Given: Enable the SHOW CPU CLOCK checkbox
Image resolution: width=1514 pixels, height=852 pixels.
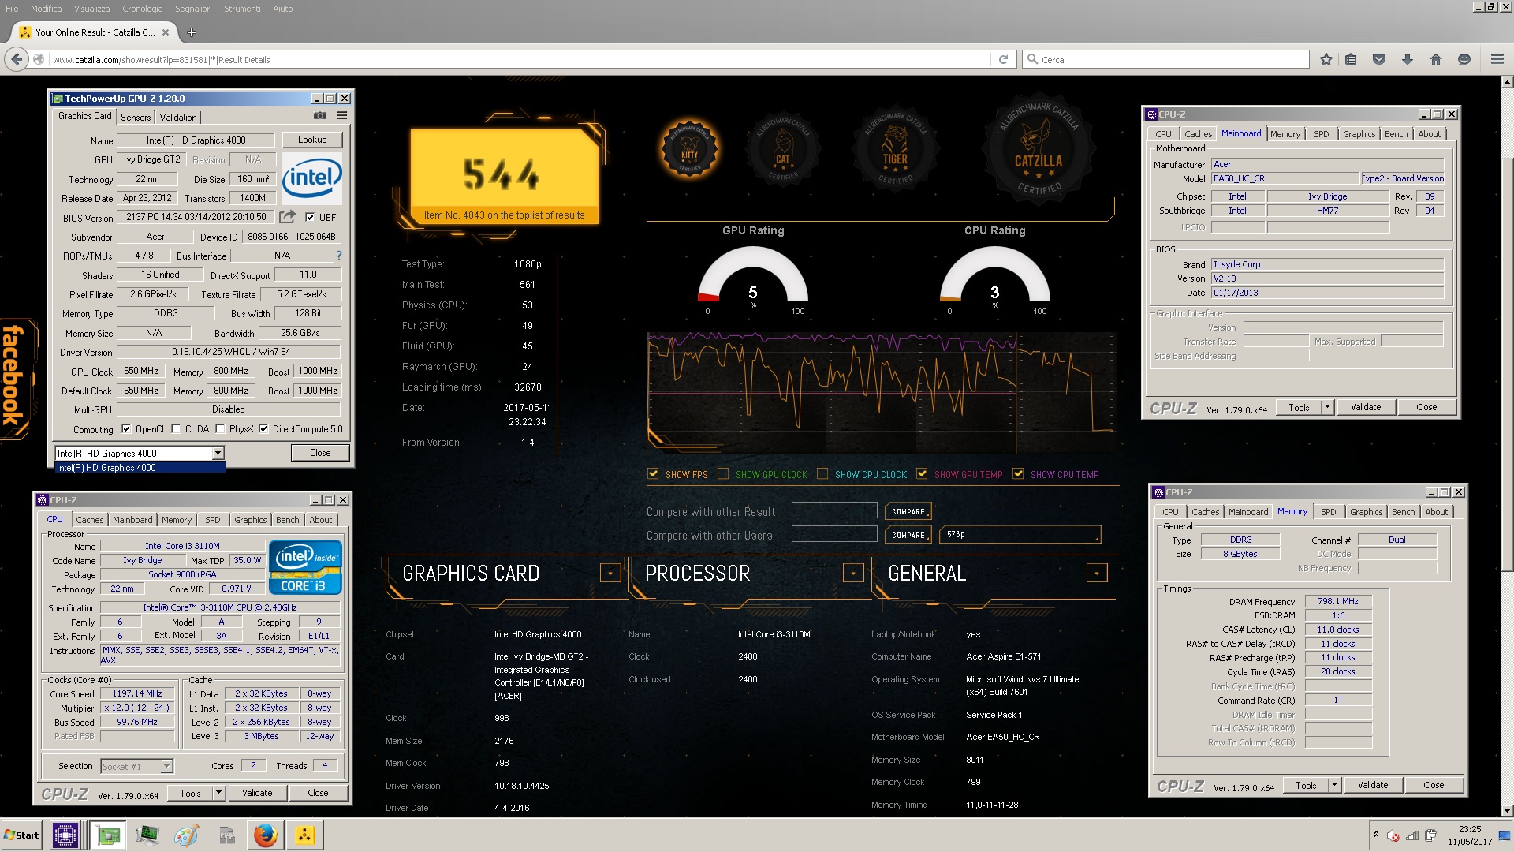Looking at the screenshot, I should 822,474.
